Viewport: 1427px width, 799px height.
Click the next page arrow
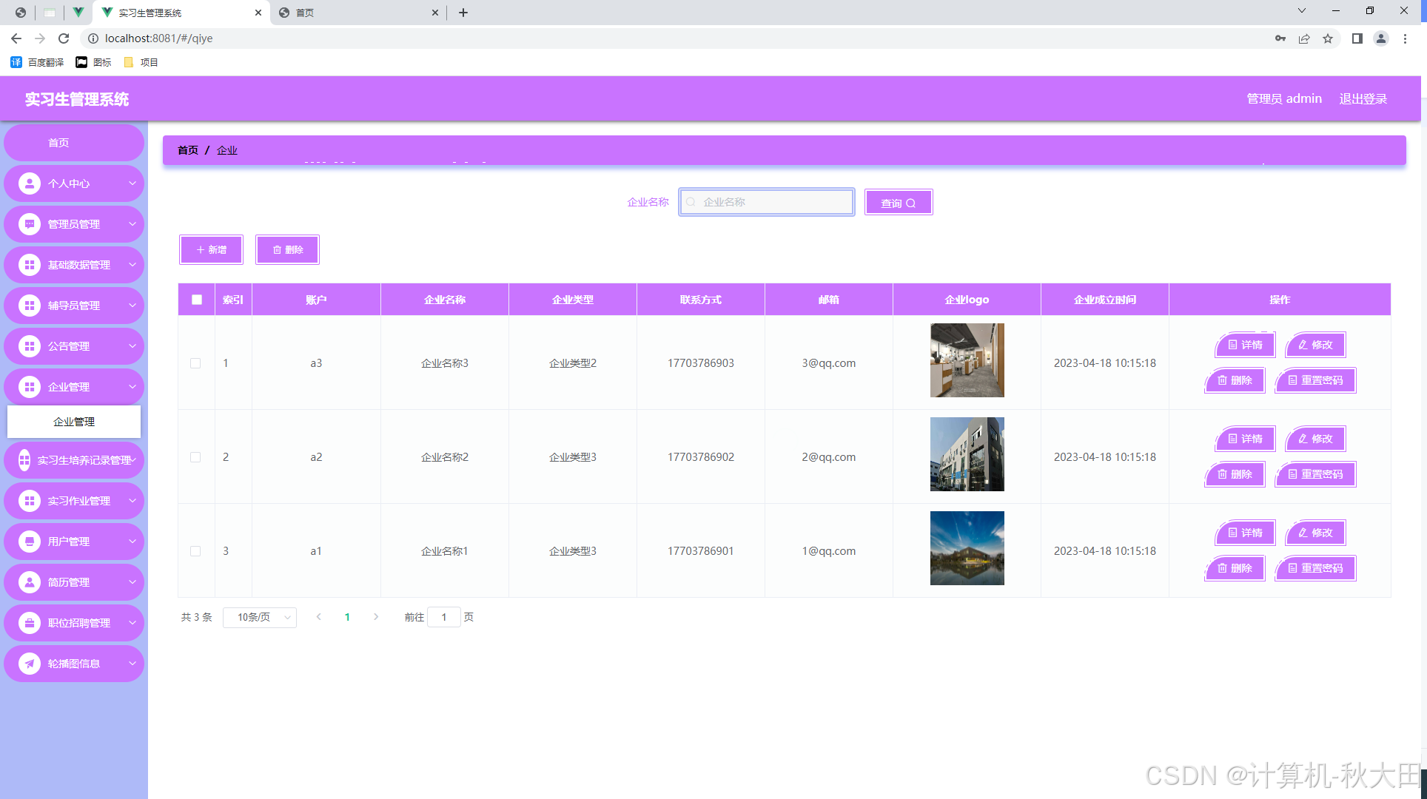(x=376, y=617)
